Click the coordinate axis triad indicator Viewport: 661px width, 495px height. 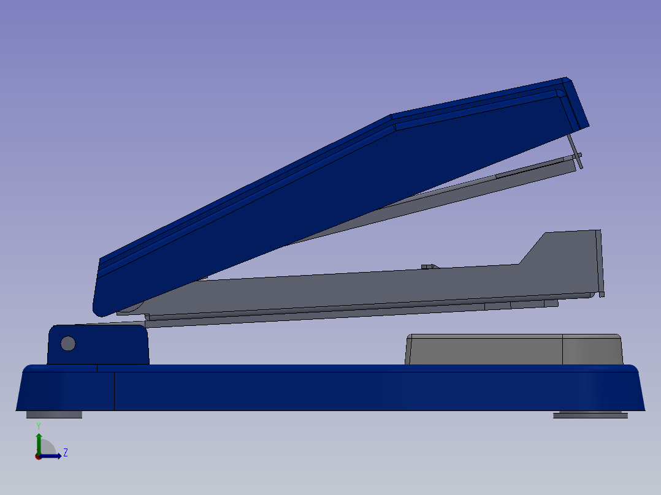click(51, 442)
